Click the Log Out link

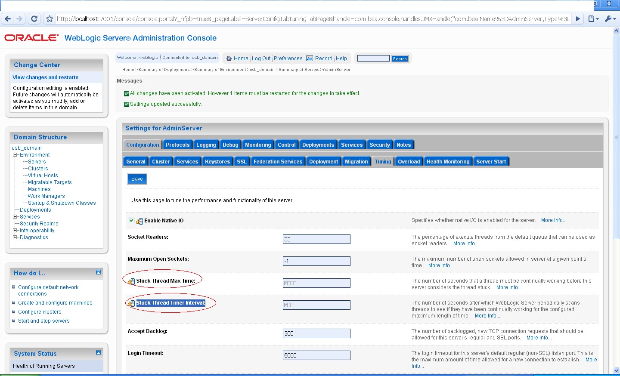(x=261, y=59)
